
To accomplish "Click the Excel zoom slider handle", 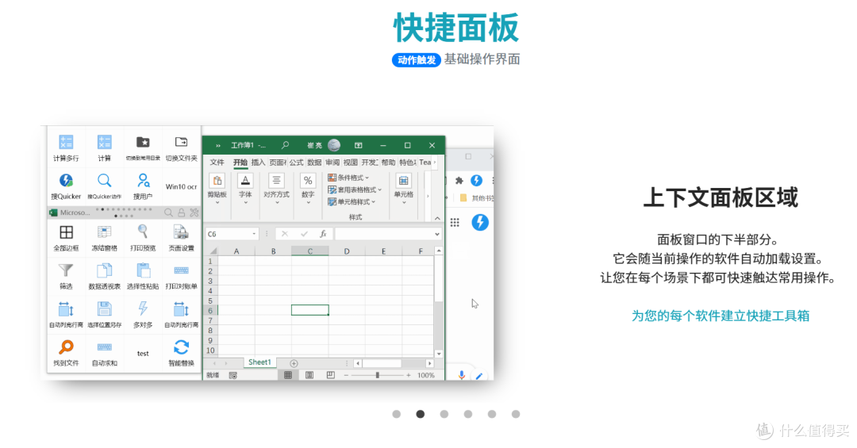I will [x=377, y=375].
